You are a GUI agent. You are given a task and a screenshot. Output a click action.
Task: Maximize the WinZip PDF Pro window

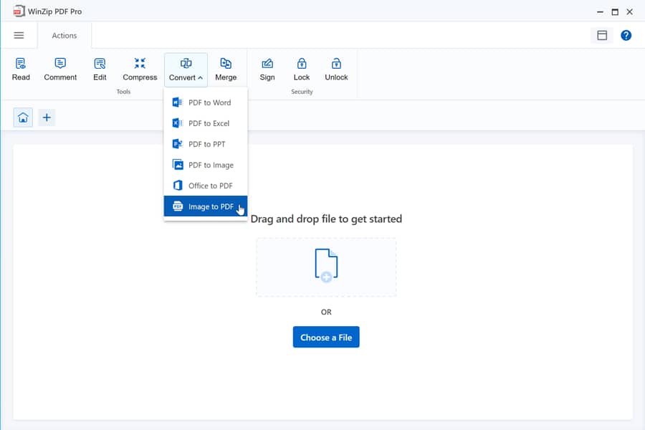(x=615, y=12)
